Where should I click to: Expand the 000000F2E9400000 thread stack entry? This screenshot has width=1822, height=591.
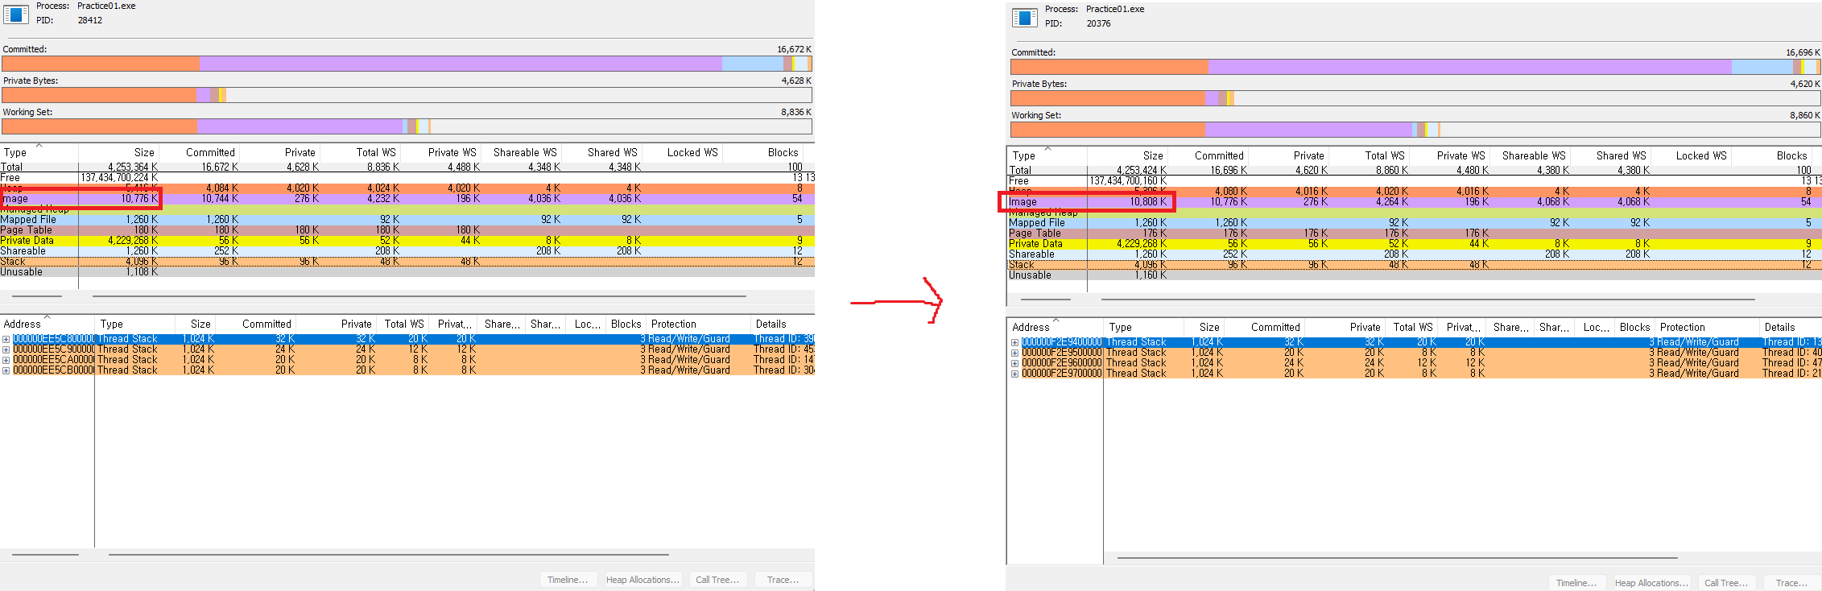pyautogui.click(x=1014, y=342)
